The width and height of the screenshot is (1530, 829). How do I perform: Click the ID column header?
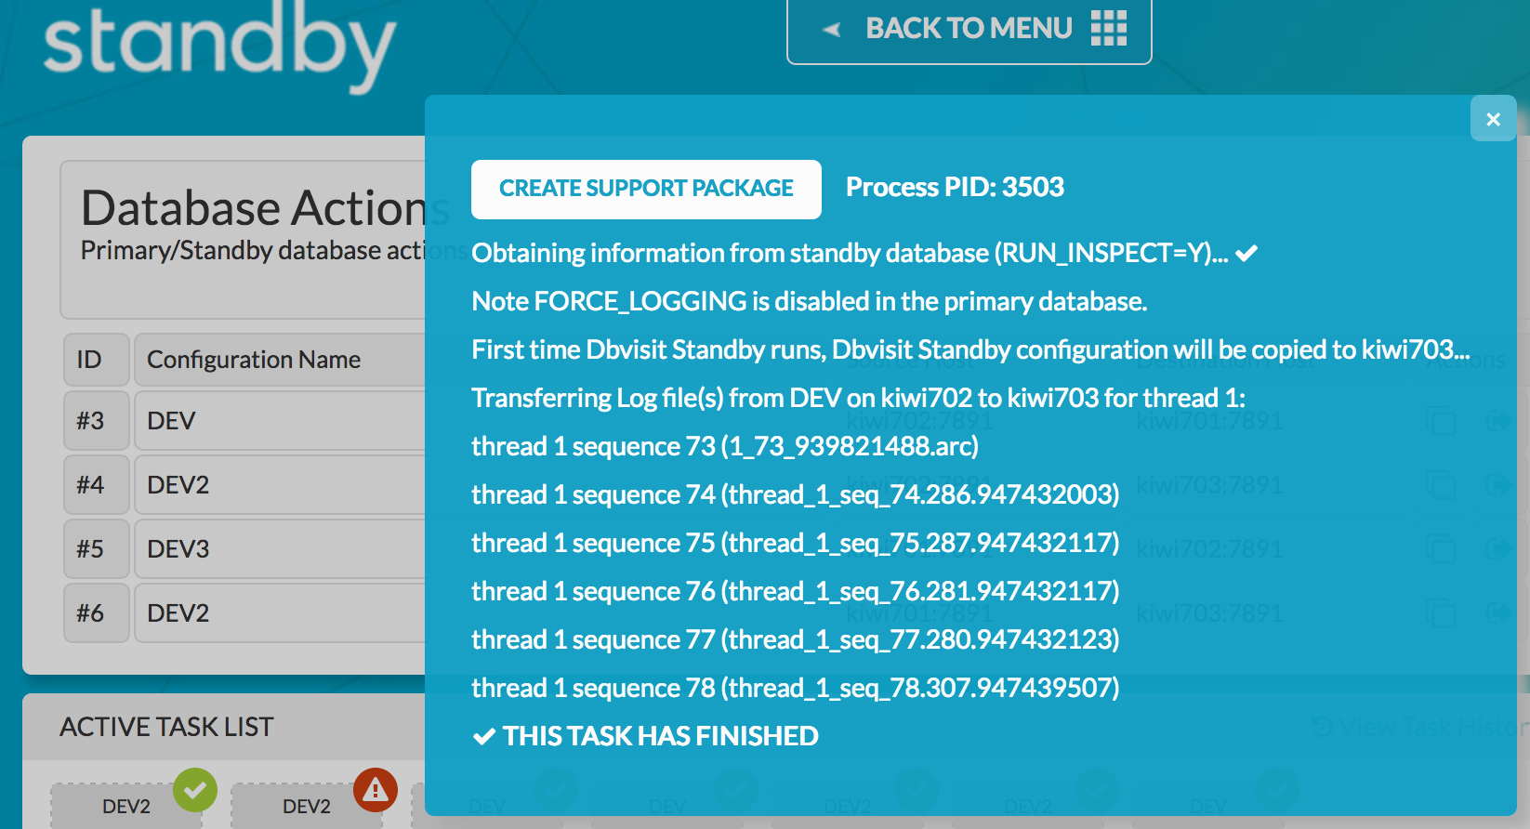click(97, 360)
